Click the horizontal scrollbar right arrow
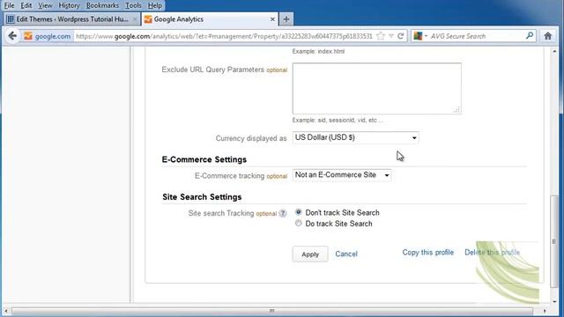This screenshot has height=317, width=564. (545, 311)
